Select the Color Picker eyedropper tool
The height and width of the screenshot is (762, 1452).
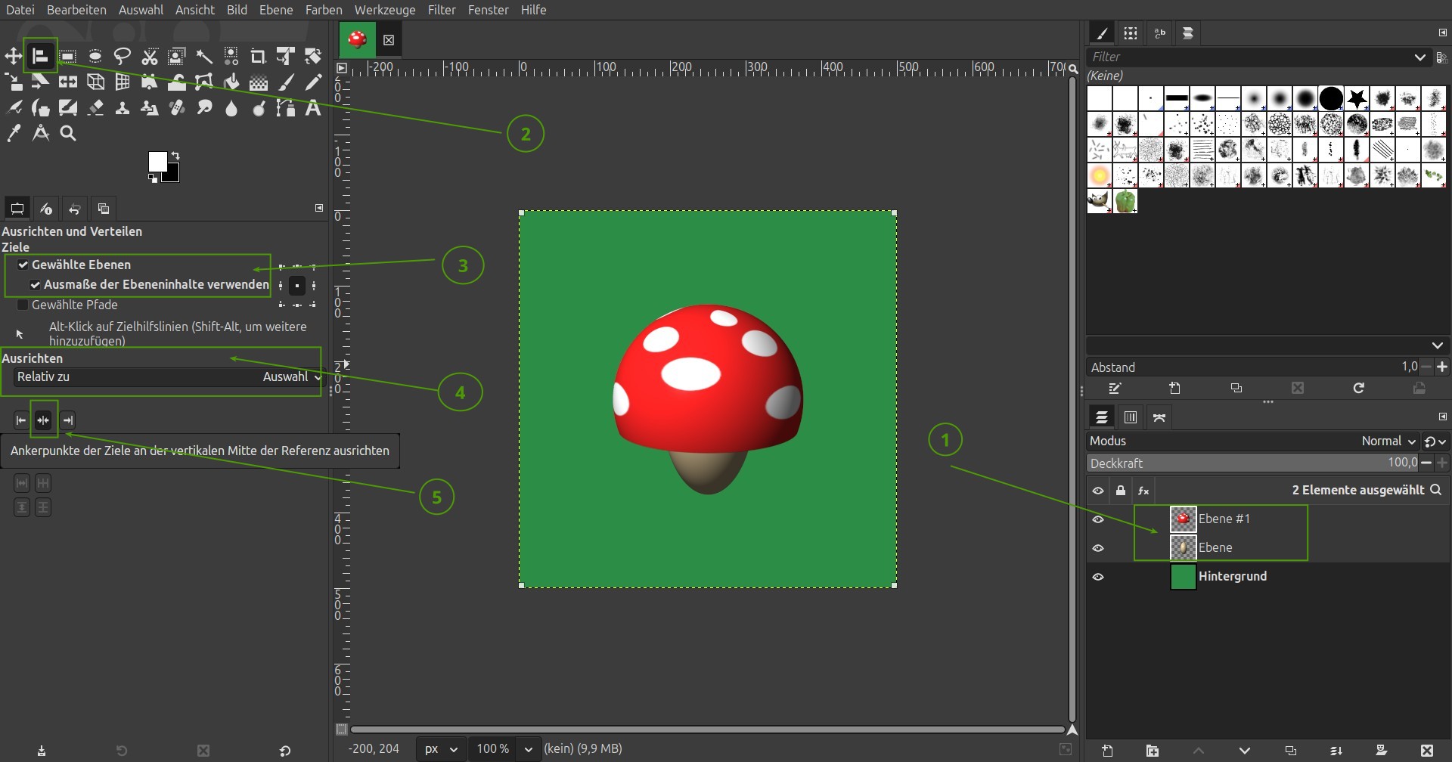[14, 134]
